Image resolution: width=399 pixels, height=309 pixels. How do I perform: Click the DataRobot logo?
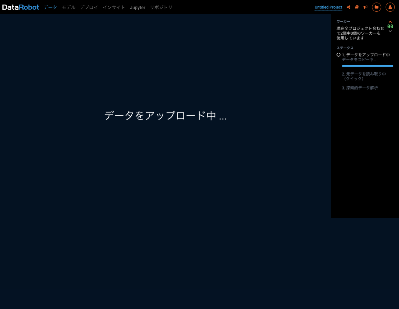pyautogui.click(x=21, y=7)
